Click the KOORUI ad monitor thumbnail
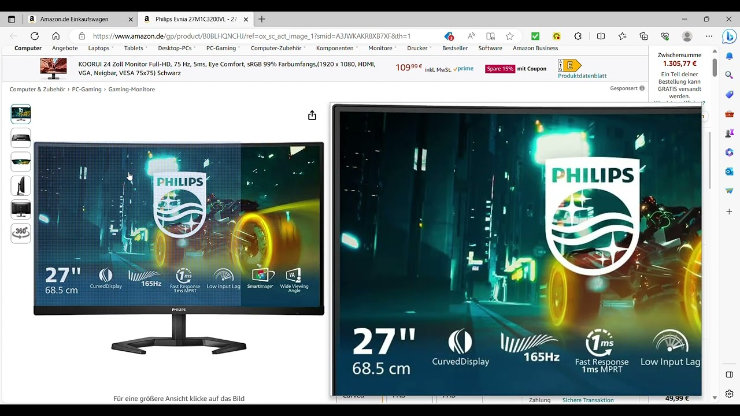 tap(53, 68)
